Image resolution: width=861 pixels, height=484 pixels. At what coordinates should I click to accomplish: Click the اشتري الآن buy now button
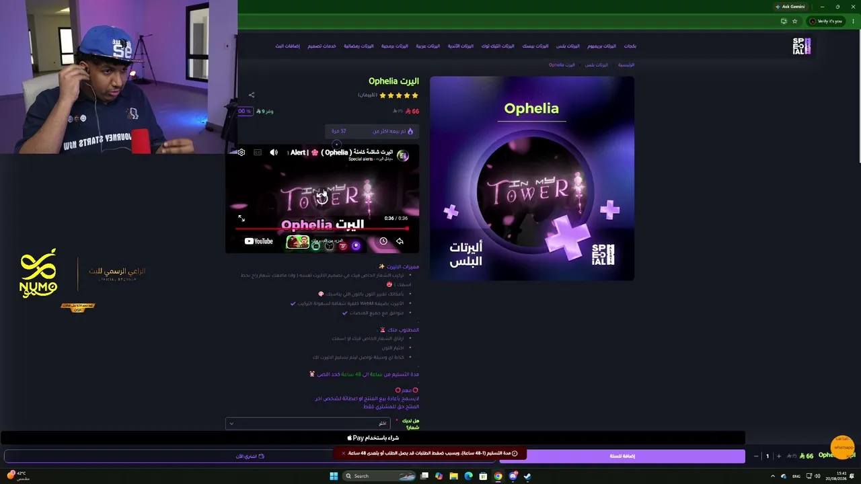click(x=250, y=456)
